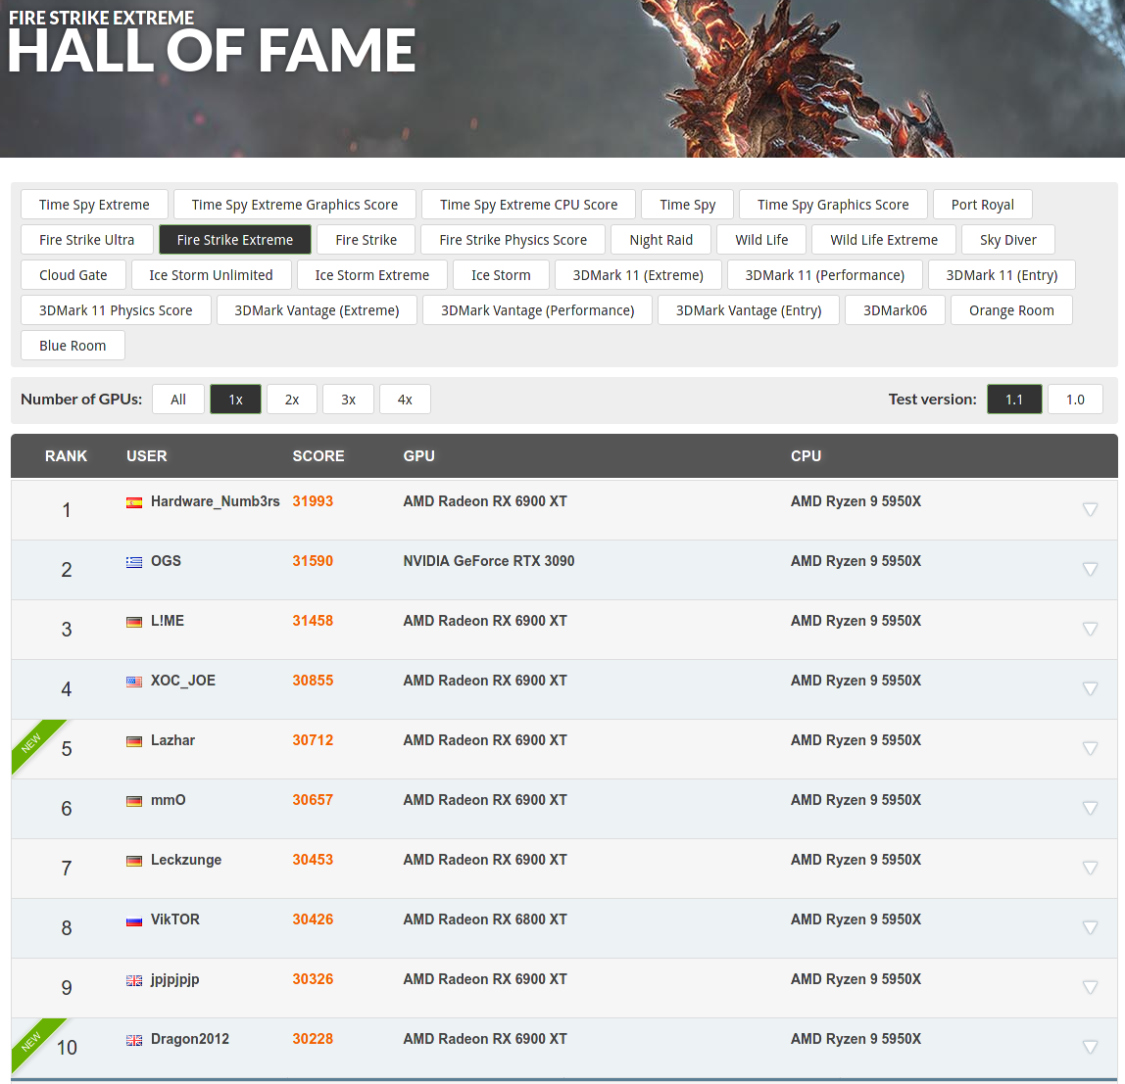
Task: Click NEW ribbon badge on Dragon2012 row
Action: [32, 1041]
